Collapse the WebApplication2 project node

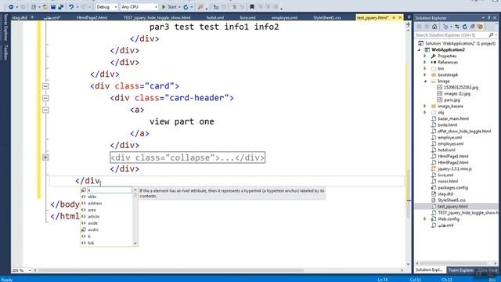point(420,50)
